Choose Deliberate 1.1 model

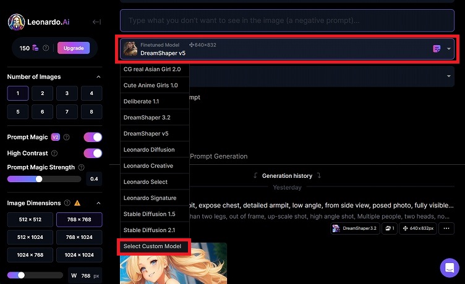(155, 101)
